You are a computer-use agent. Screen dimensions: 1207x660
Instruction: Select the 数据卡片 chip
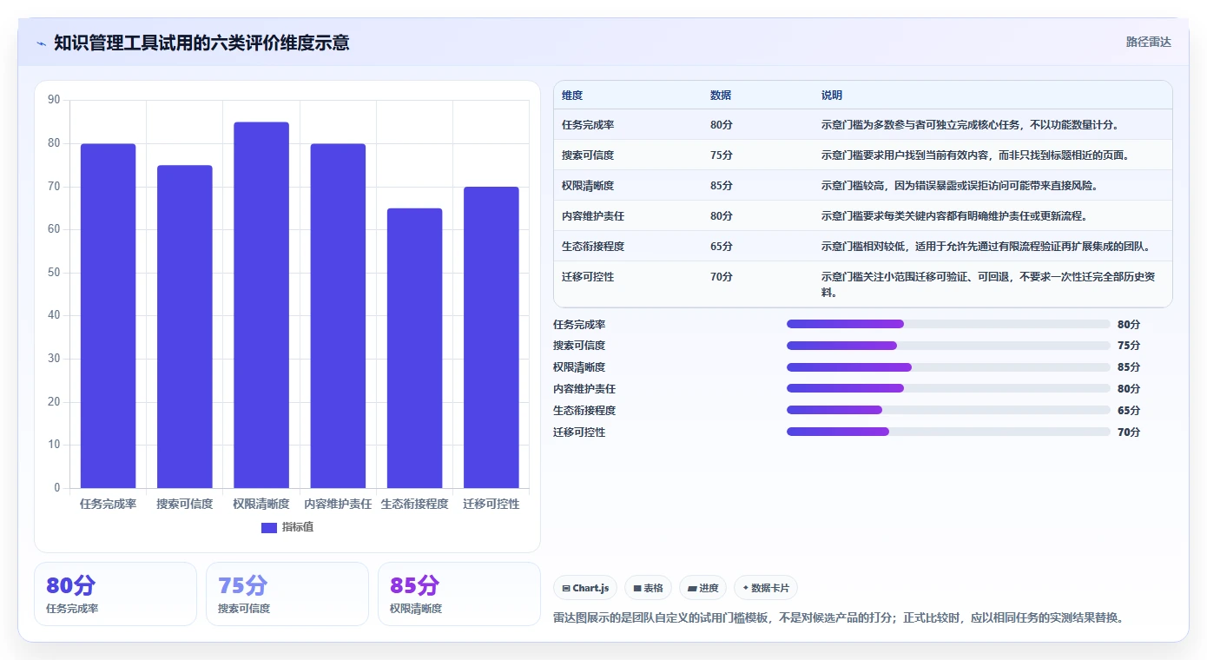coord(765,588)
